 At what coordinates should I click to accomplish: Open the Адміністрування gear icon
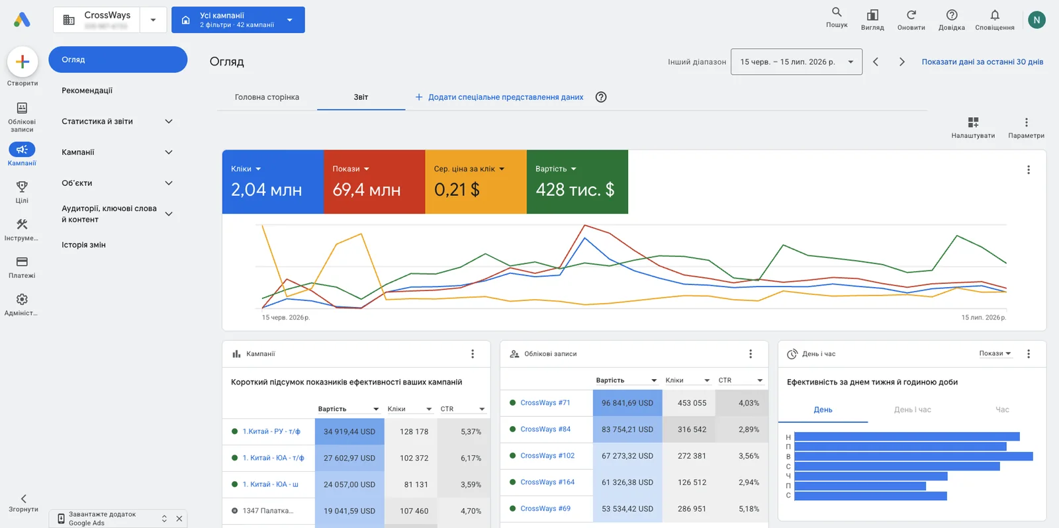click(22, 299)
